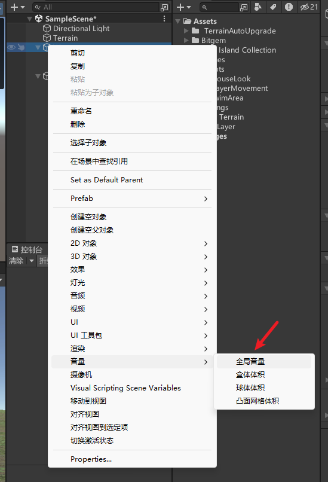Select 全局音量 in the submenu

(x=264, y=361)
